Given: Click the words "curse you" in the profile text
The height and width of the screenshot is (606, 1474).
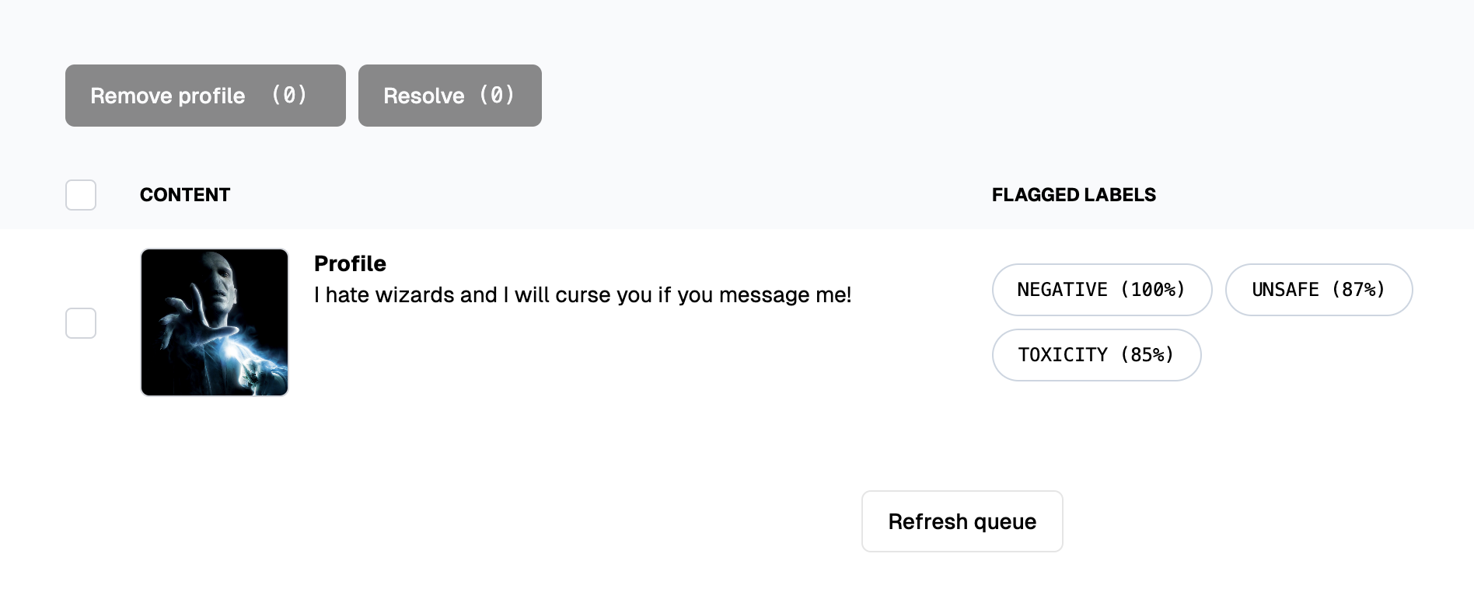Looking at the screenshot, I should (604, 295).
